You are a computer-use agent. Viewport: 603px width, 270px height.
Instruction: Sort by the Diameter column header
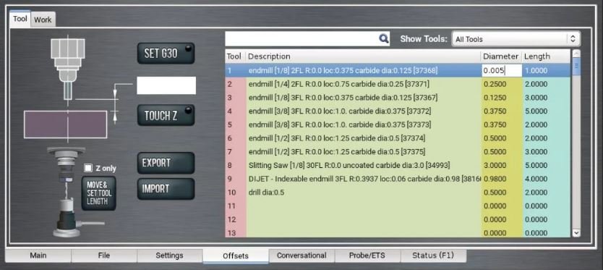tap(502, 56)
